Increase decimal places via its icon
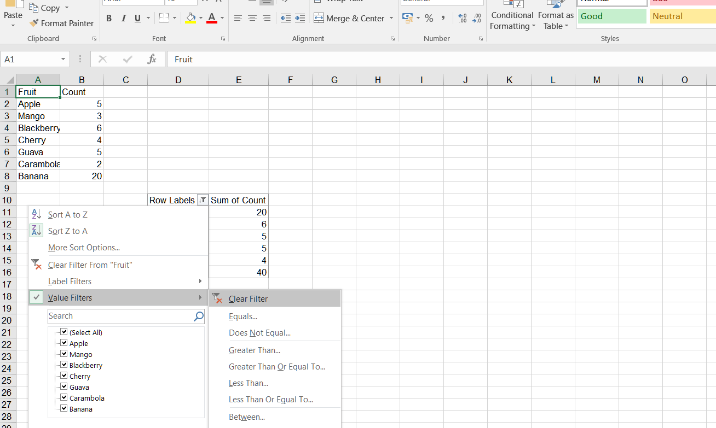Viewport: 716px width, 428px height. coord(461,18)
